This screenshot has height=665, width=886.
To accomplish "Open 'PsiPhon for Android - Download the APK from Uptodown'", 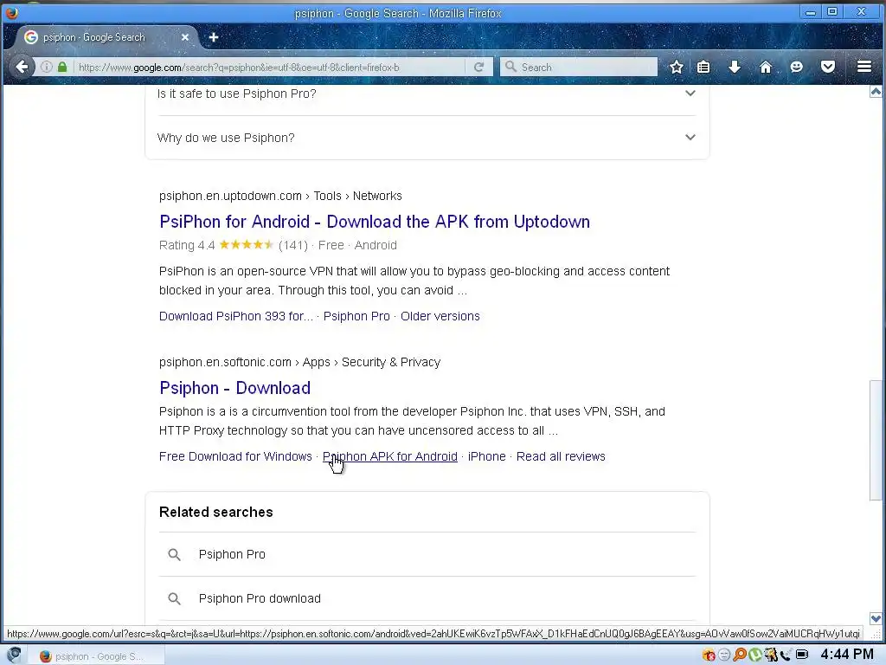I will [375, 222].
